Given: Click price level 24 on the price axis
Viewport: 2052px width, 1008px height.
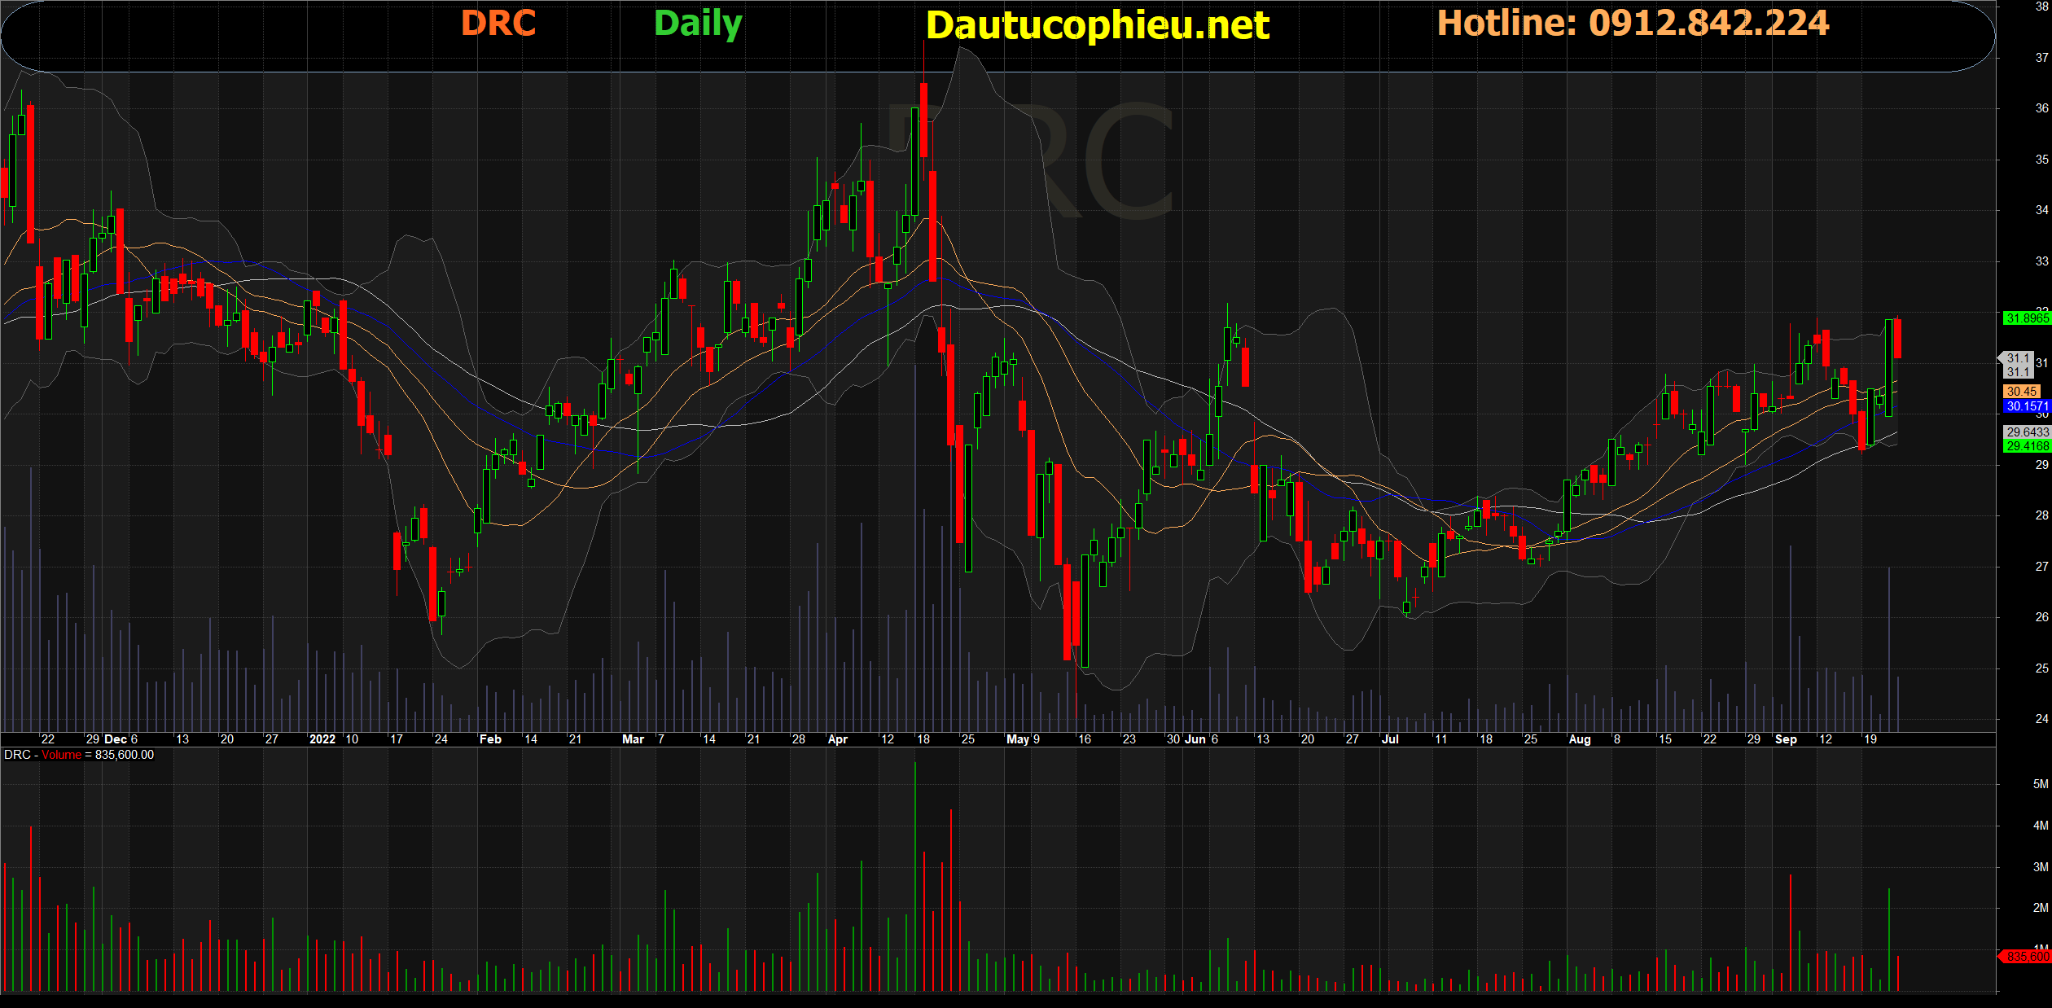Looking at the screenshot, I should tap(2041, 719).
